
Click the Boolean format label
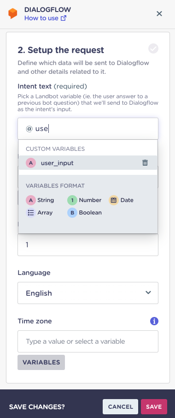point(90,213)
